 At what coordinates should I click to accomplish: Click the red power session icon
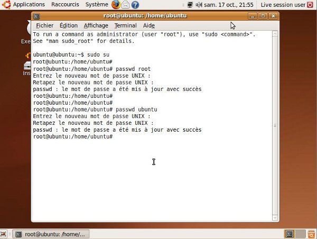[311, 5]
